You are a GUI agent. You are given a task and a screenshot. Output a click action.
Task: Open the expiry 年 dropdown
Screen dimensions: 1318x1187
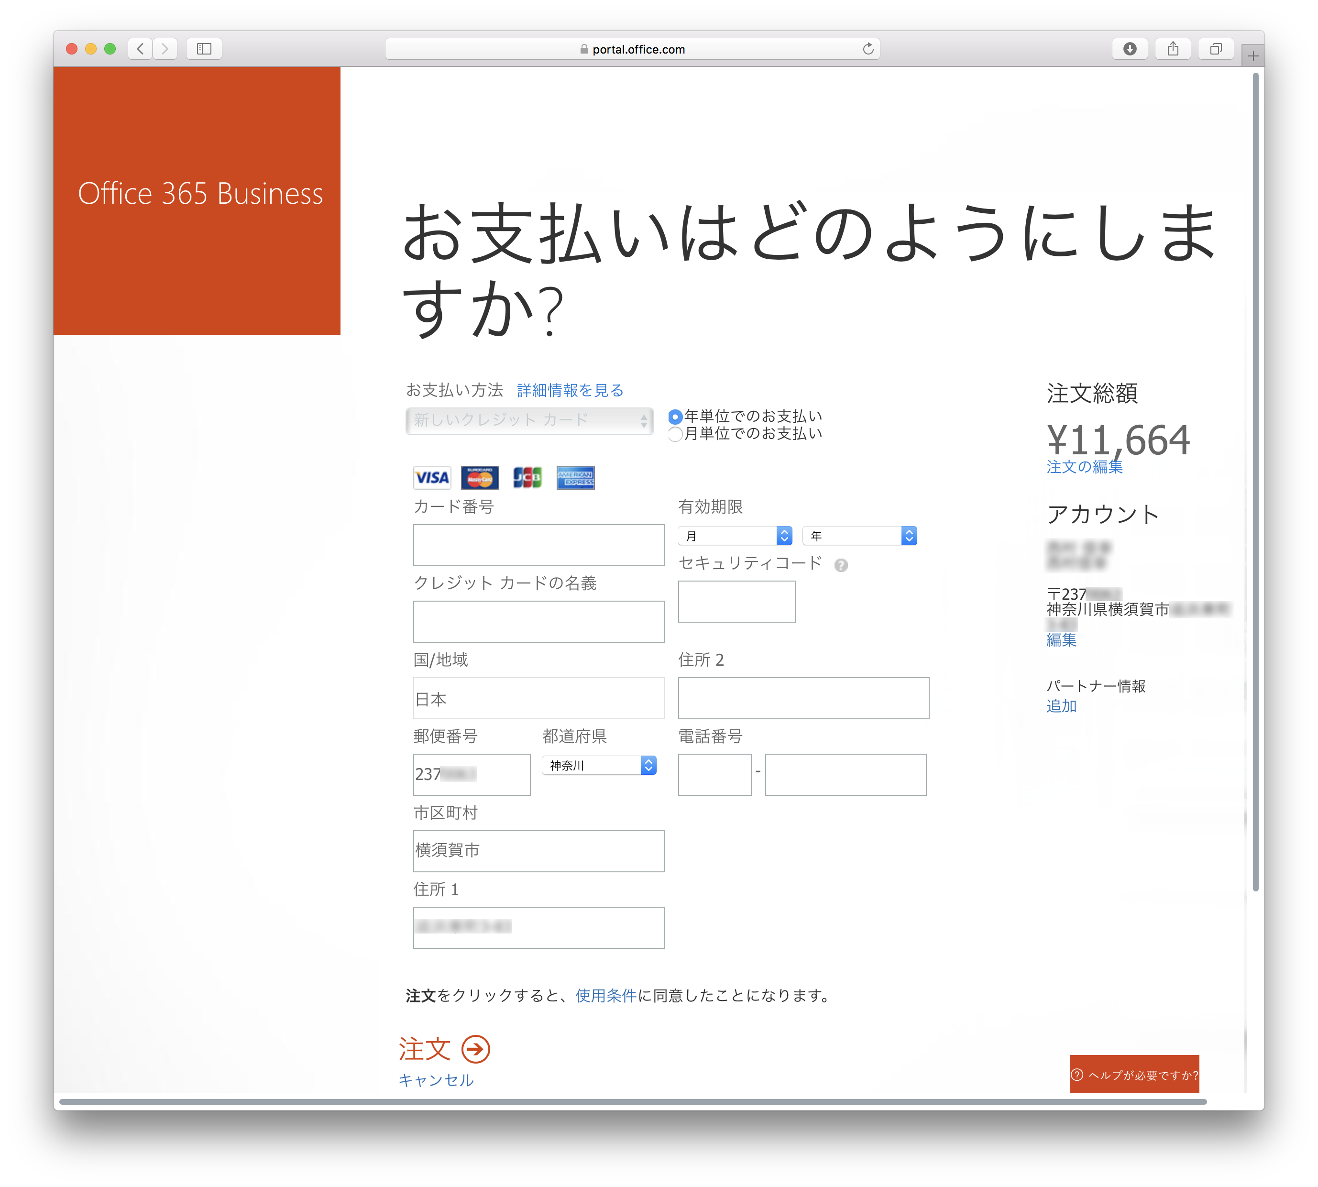tap(859, 536)
